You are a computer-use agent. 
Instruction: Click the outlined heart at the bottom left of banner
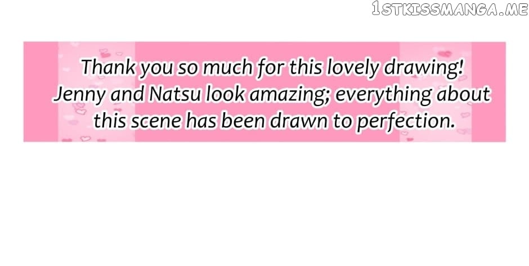[x=86, y=139]
